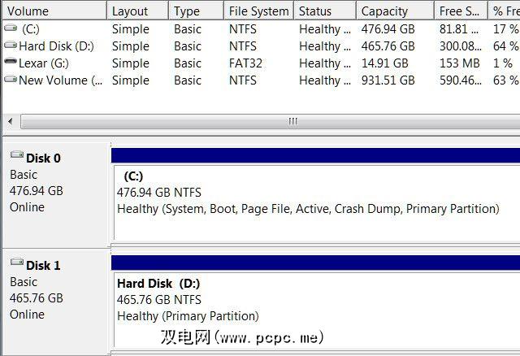Select the New Volume drive icon
Viewport: 520px width, 356px height.
(10, 80)
